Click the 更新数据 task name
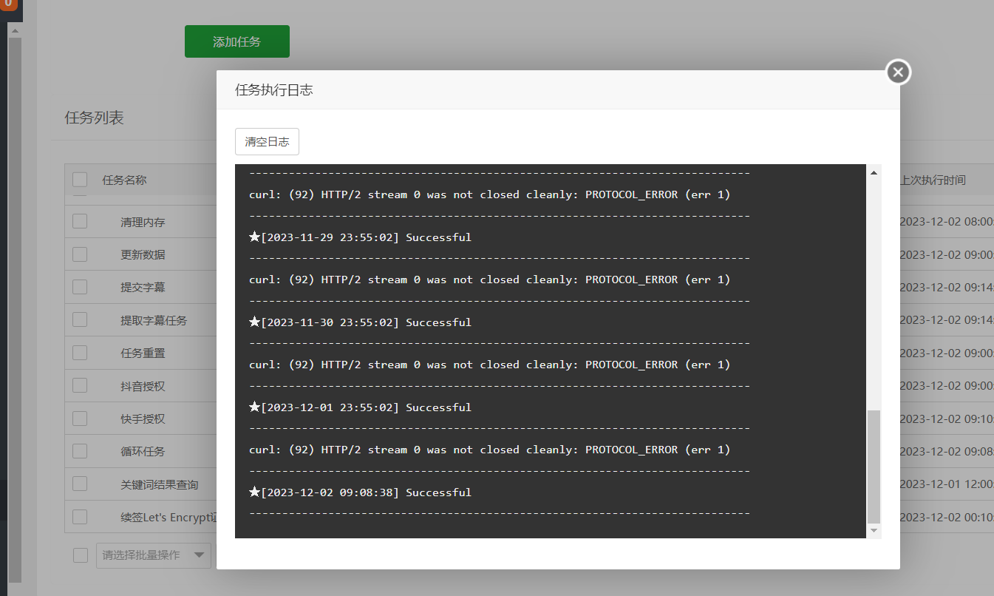 click(143, 254)
